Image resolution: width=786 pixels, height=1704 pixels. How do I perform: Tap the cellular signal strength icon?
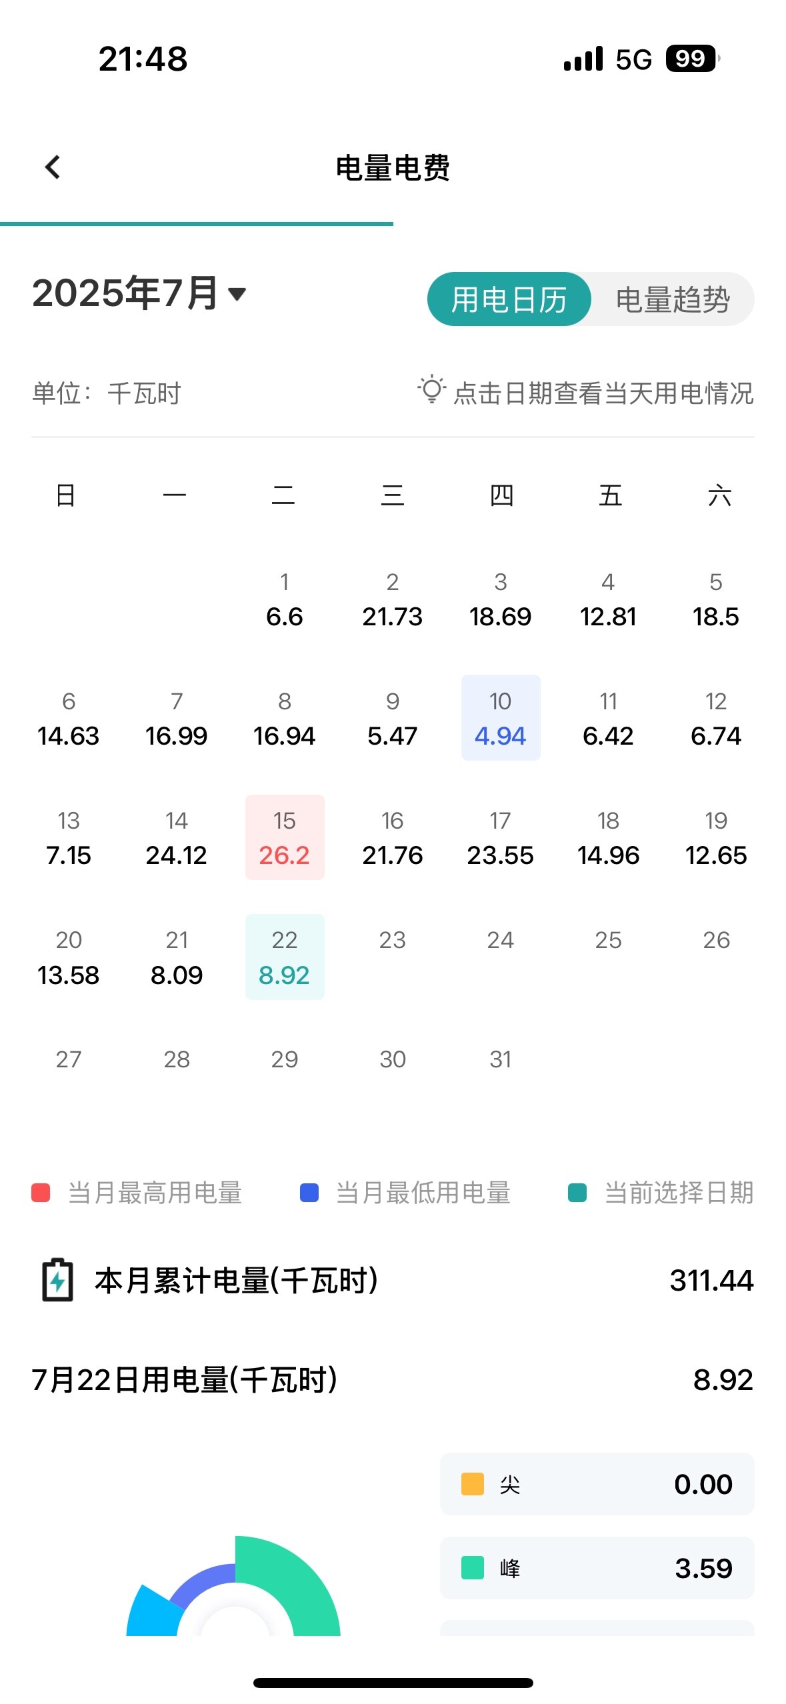[583, 59]
